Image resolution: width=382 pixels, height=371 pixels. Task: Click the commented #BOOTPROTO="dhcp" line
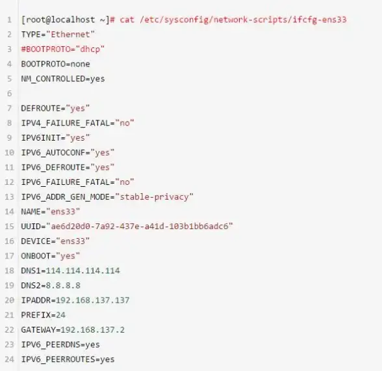click(x=62, y=49)
